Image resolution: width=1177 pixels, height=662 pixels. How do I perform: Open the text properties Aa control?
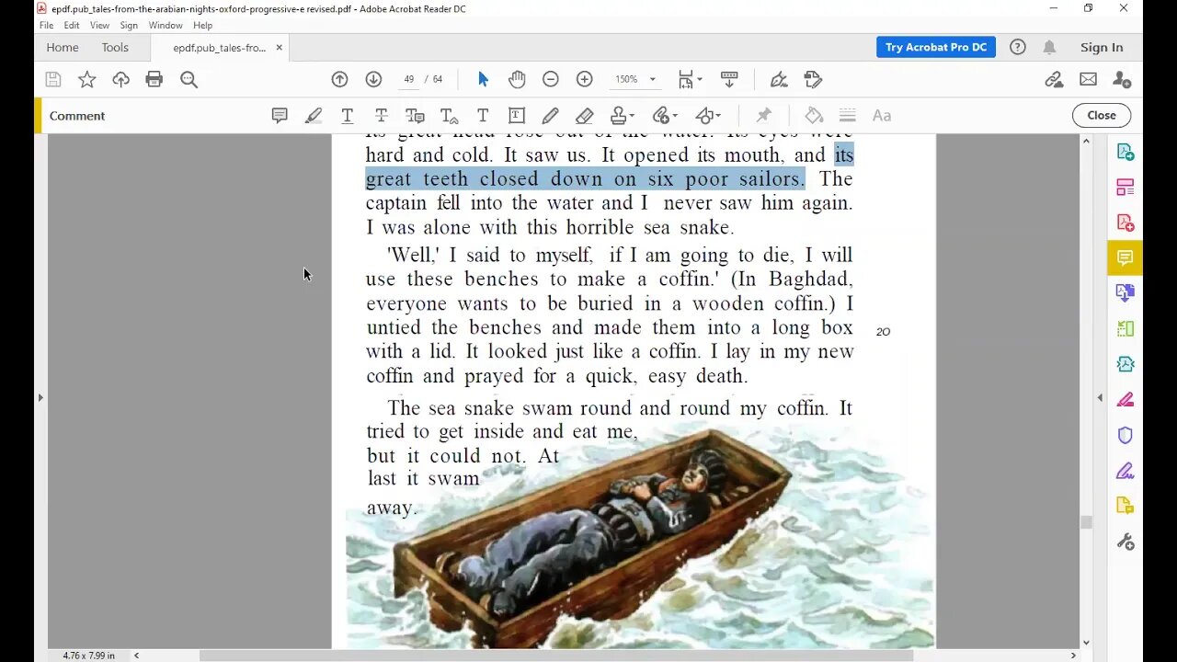[882, 115]
